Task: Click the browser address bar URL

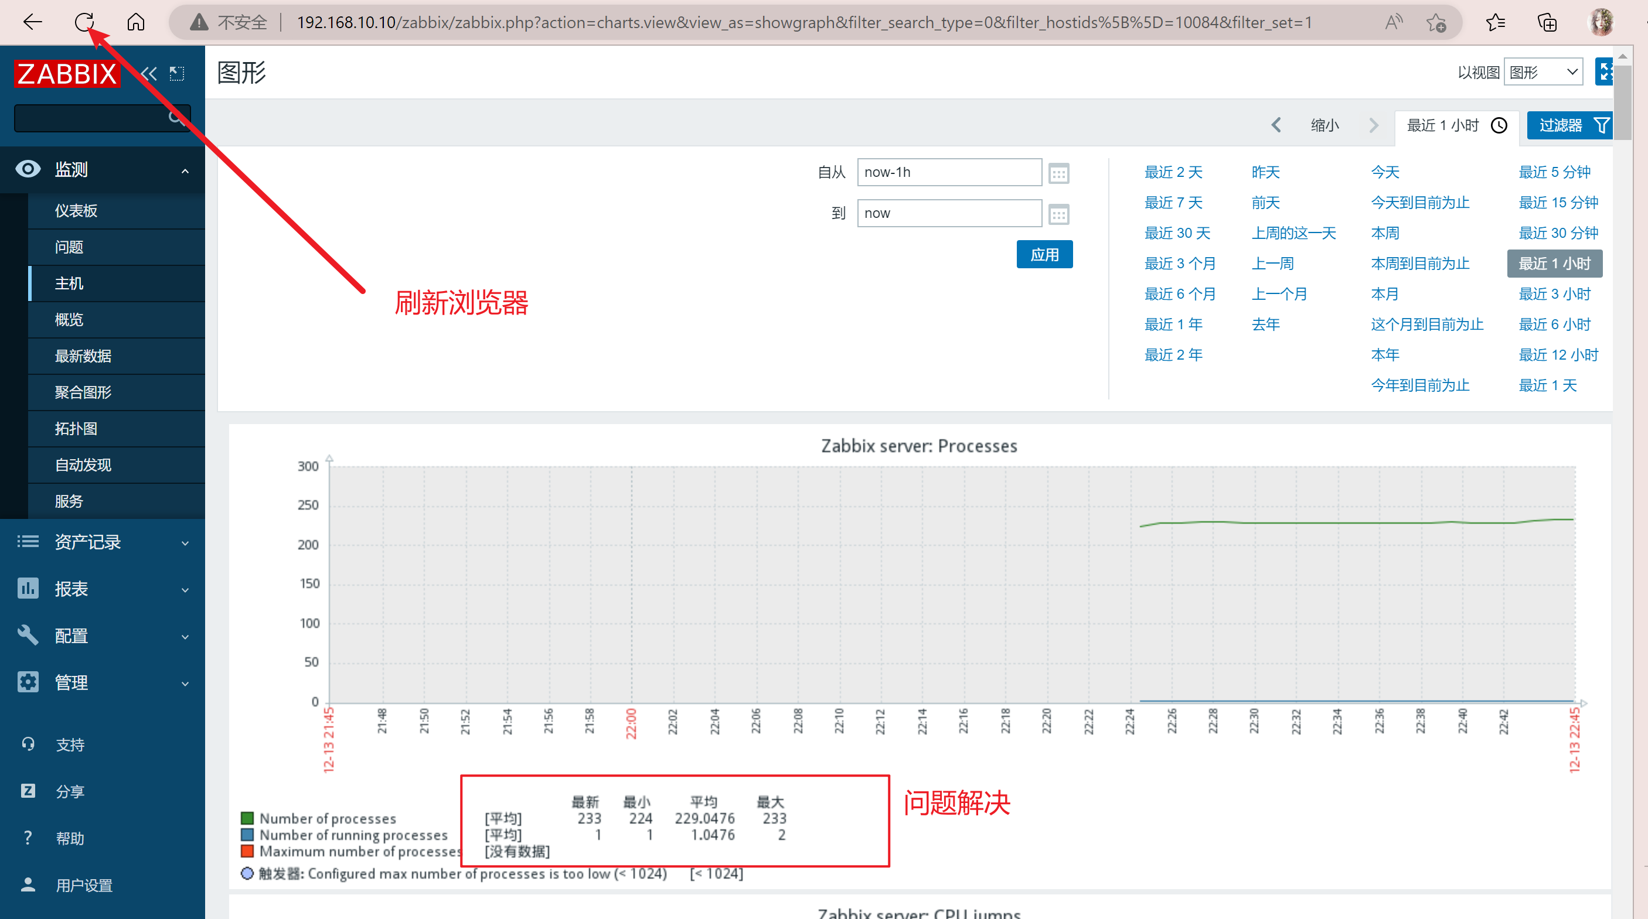Action: tap(804, 23)
